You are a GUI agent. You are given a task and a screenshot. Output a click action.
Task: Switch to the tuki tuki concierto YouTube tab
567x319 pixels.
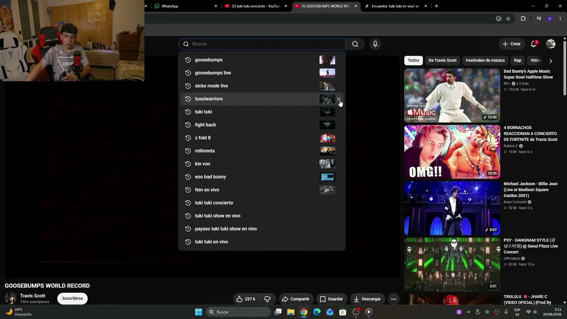[x=256, y=6]
